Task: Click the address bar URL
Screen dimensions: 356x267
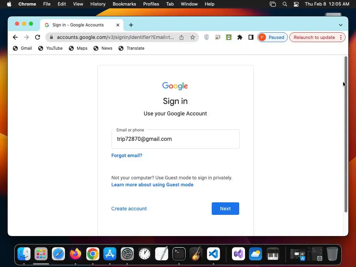Action: (x=115, y=37)
